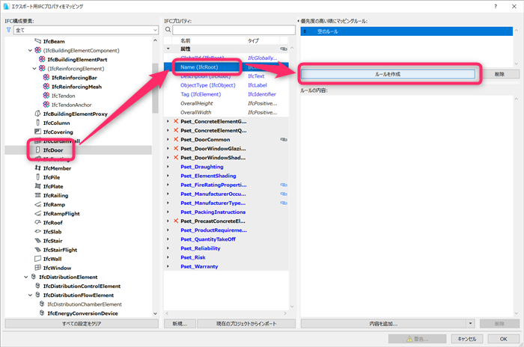The image size is (524, 347).
Task: Click the OK button
Action: [x=503, y=339]
